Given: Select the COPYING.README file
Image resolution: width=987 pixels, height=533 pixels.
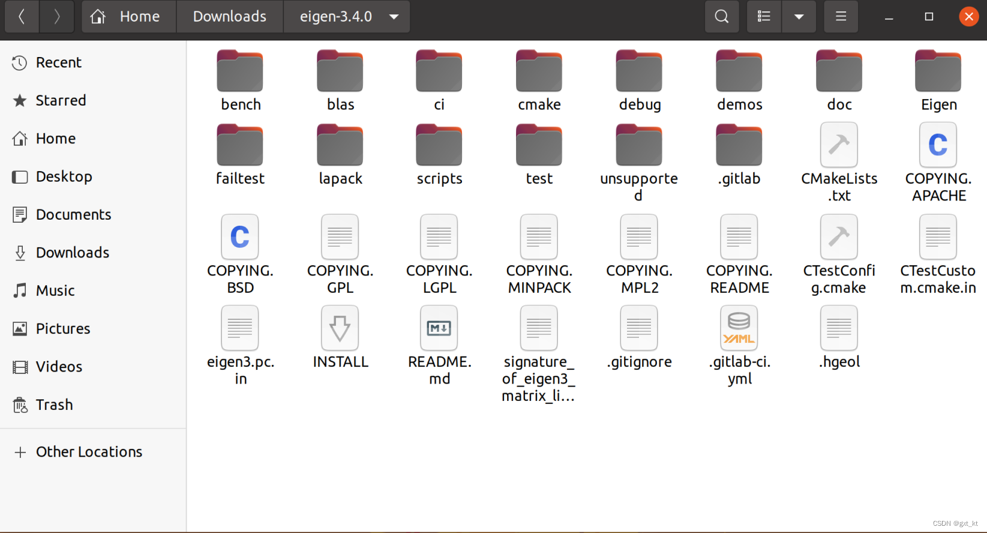Looking at the screenshot, I should click(739, 254).
